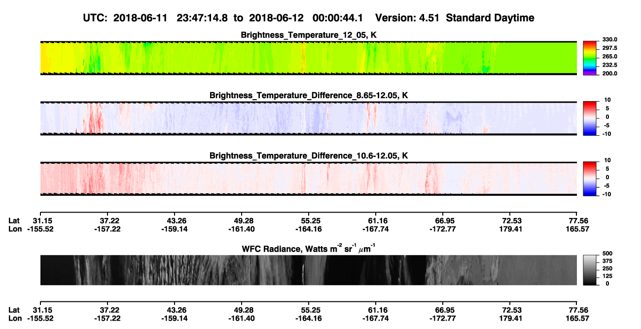Click the start date 2018-06-11

point(141,18)
